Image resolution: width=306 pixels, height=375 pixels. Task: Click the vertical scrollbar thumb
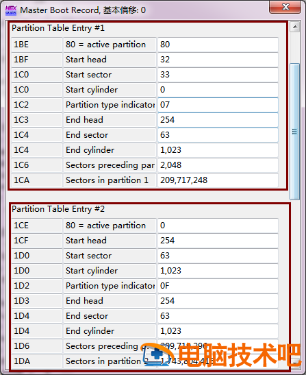[x=295, y=132]
